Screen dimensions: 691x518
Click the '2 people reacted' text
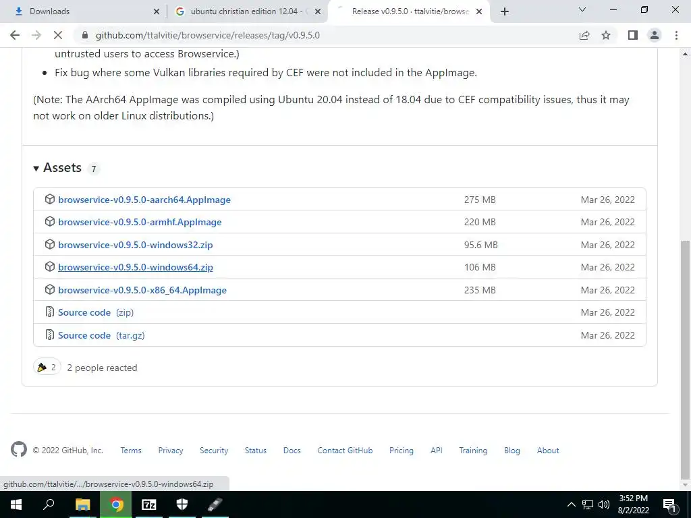(x=102, y=368)
